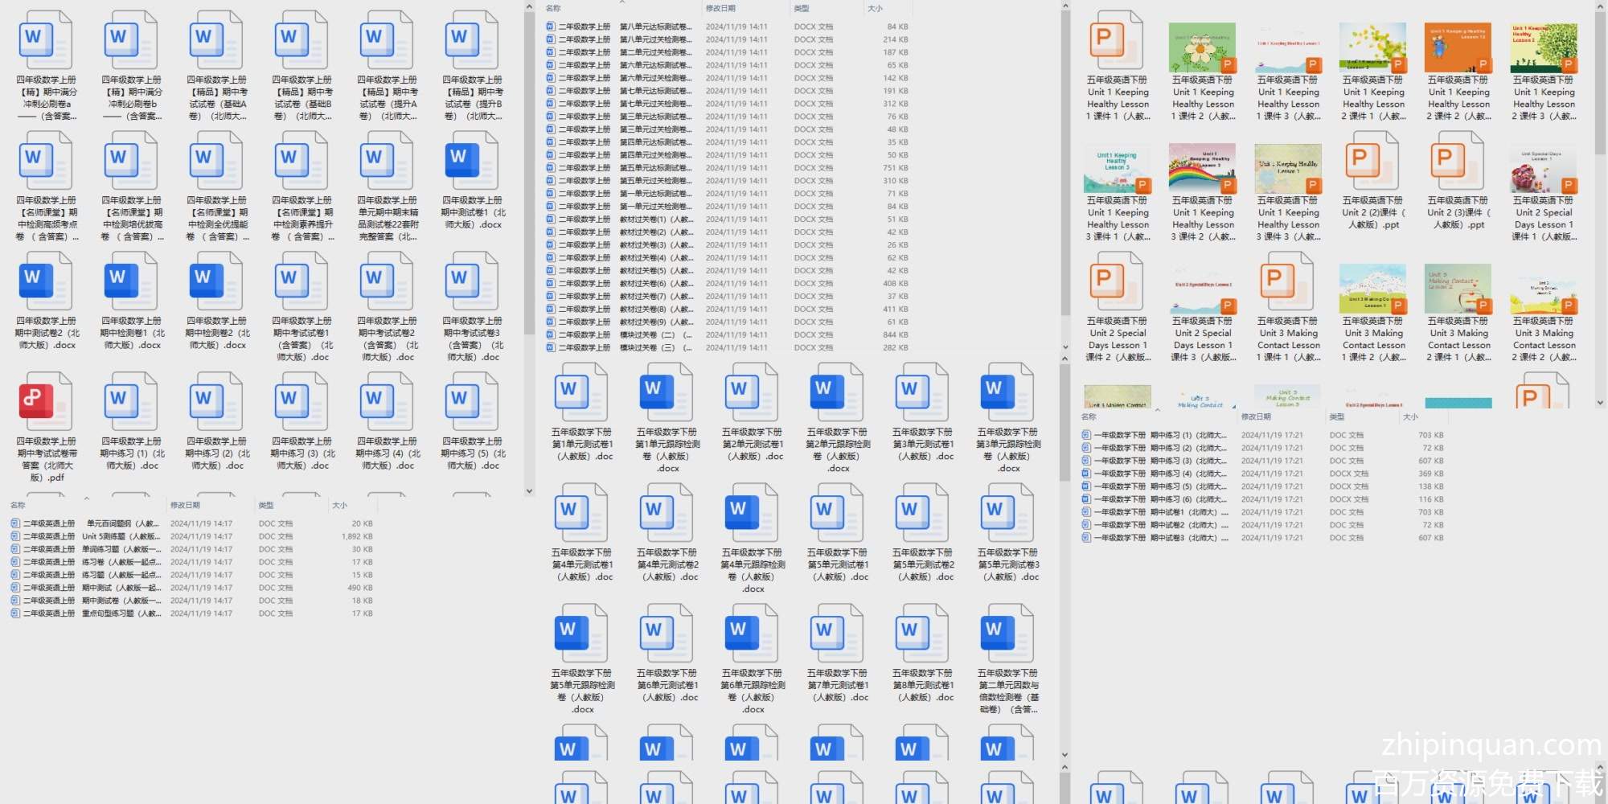Select 第二单元因数与倍数检测卷 Word file icon
1608x804 pixels.
(x=1007, y=633)
